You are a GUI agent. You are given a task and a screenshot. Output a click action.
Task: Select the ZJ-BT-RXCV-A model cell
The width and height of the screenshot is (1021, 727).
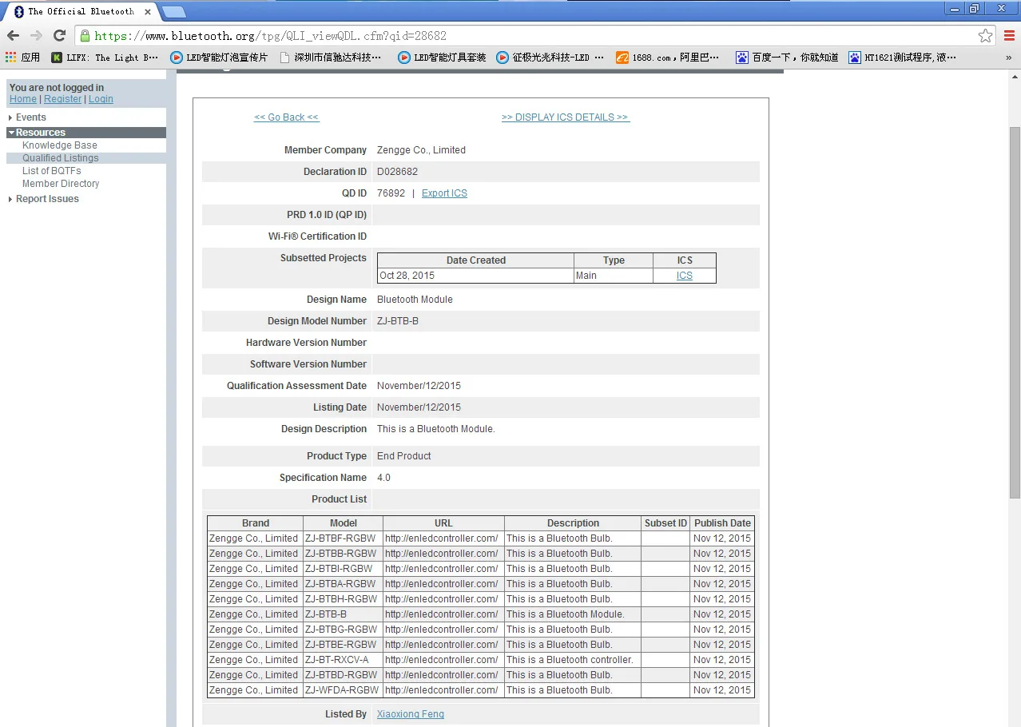click(343, 660)
